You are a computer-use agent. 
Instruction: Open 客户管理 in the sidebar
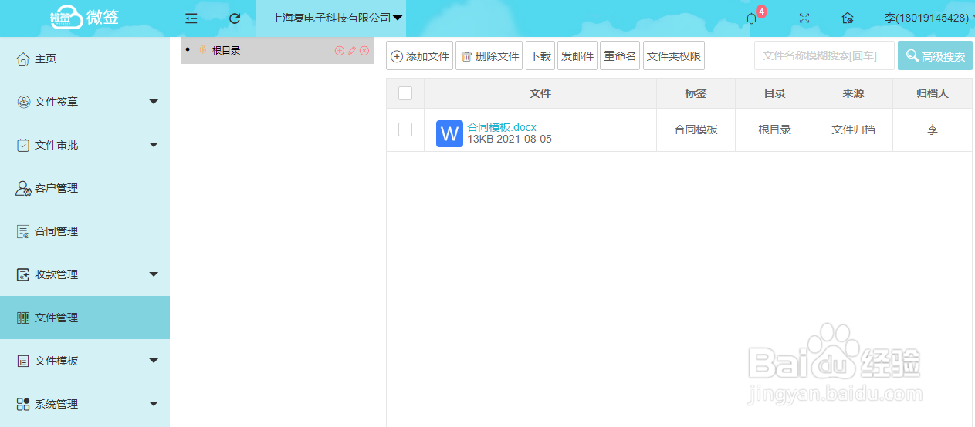(x=85, y=188)
